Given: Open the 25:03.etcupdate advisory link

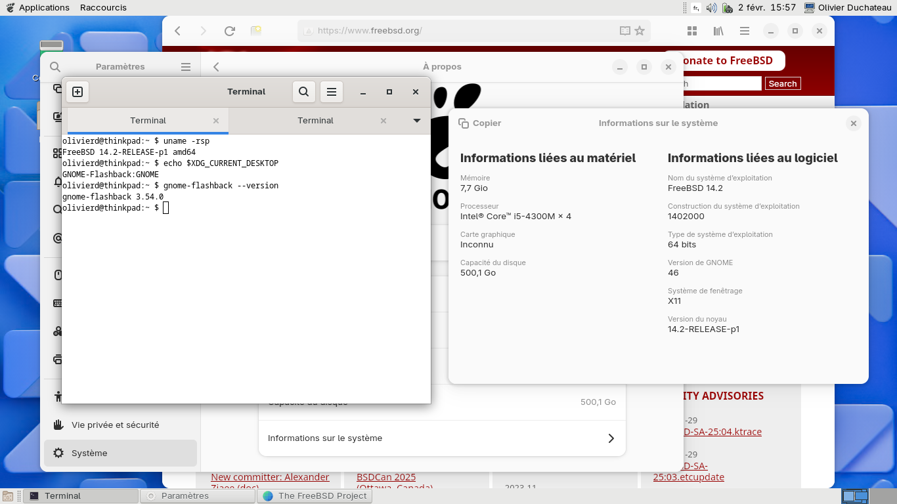Looking at the screenshot, I should click(x=689, y=477).
